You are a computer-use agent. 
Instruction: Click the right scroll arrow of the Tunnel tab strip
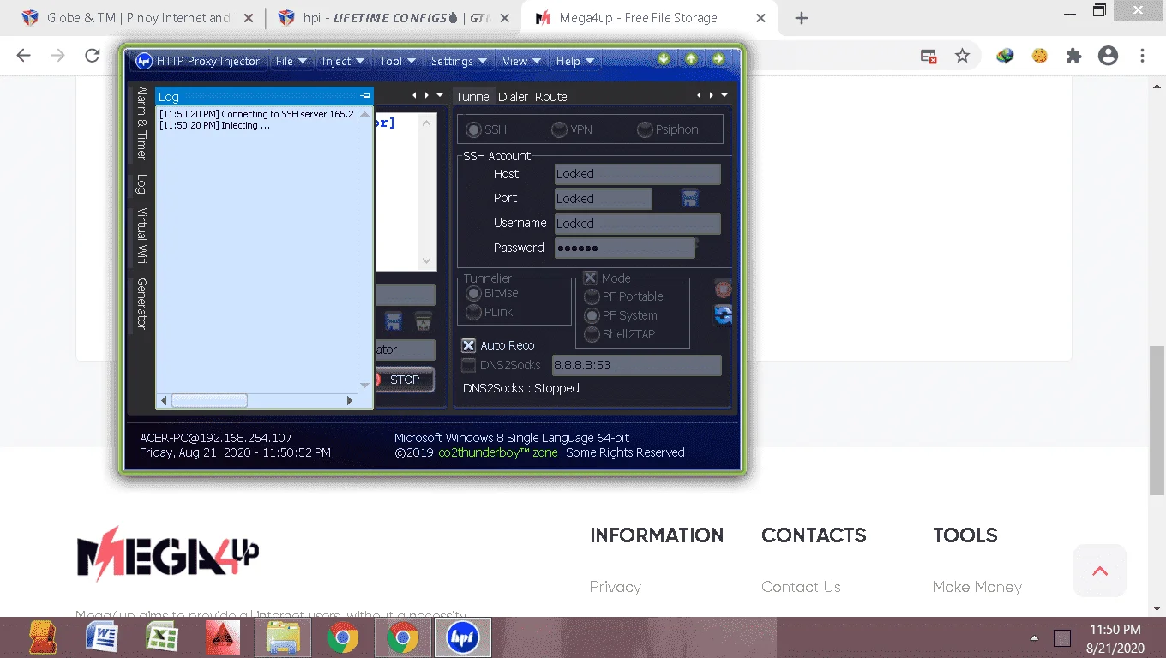(x=711, y=95)
